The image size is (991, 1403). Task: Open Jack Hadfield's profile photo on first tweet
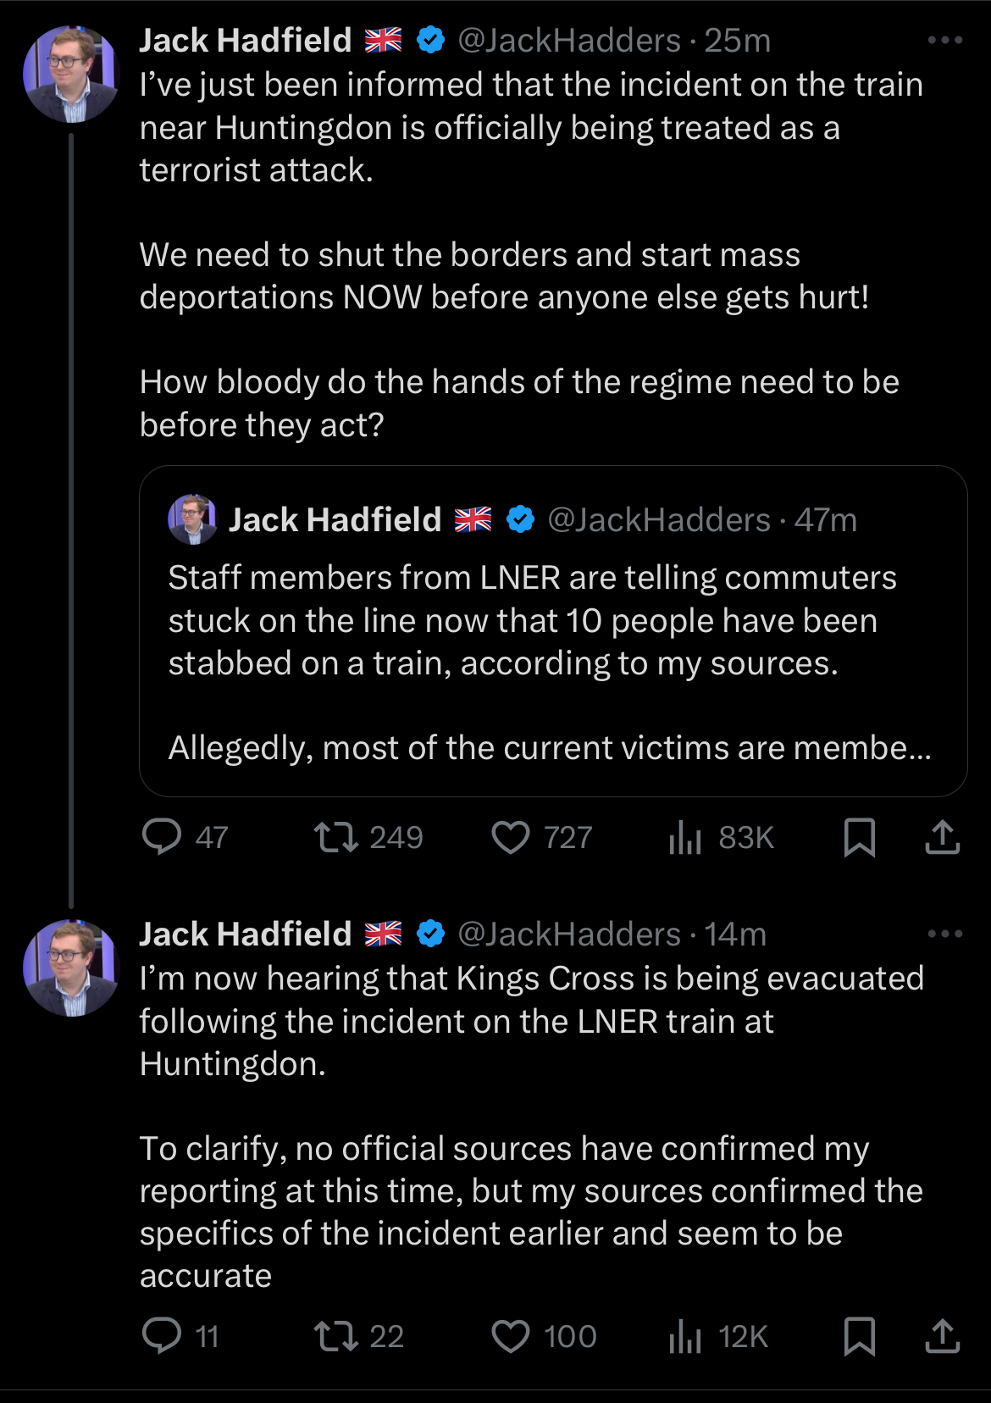coord(71,75)
